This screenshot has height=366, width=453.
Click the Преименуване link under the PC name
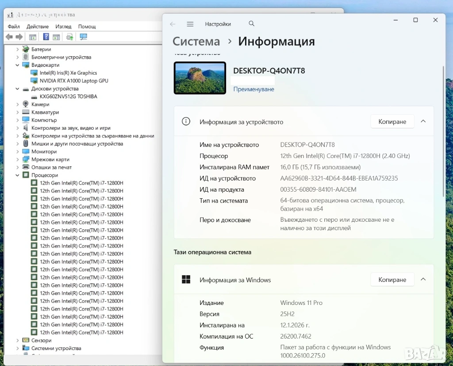[x=253, y=89]
